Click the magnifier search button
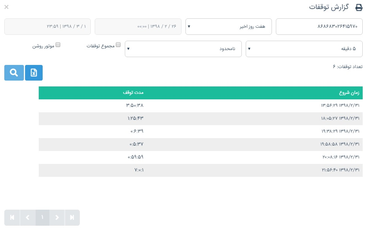 pos(14,73)
